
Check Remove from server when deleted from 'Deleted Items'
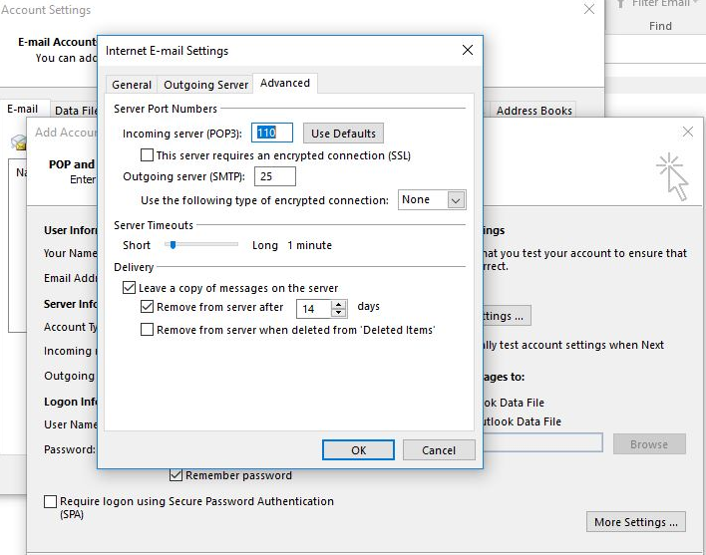tap(147, 329)
